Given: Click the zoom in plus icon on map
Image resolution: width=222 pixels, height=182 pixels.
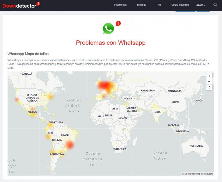Looking at the screenshot, I should (209, 76).
